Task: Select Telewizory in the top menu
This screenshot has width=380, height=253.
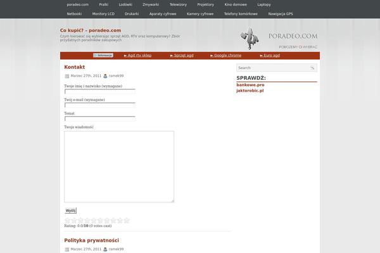Action: point(178,4)
